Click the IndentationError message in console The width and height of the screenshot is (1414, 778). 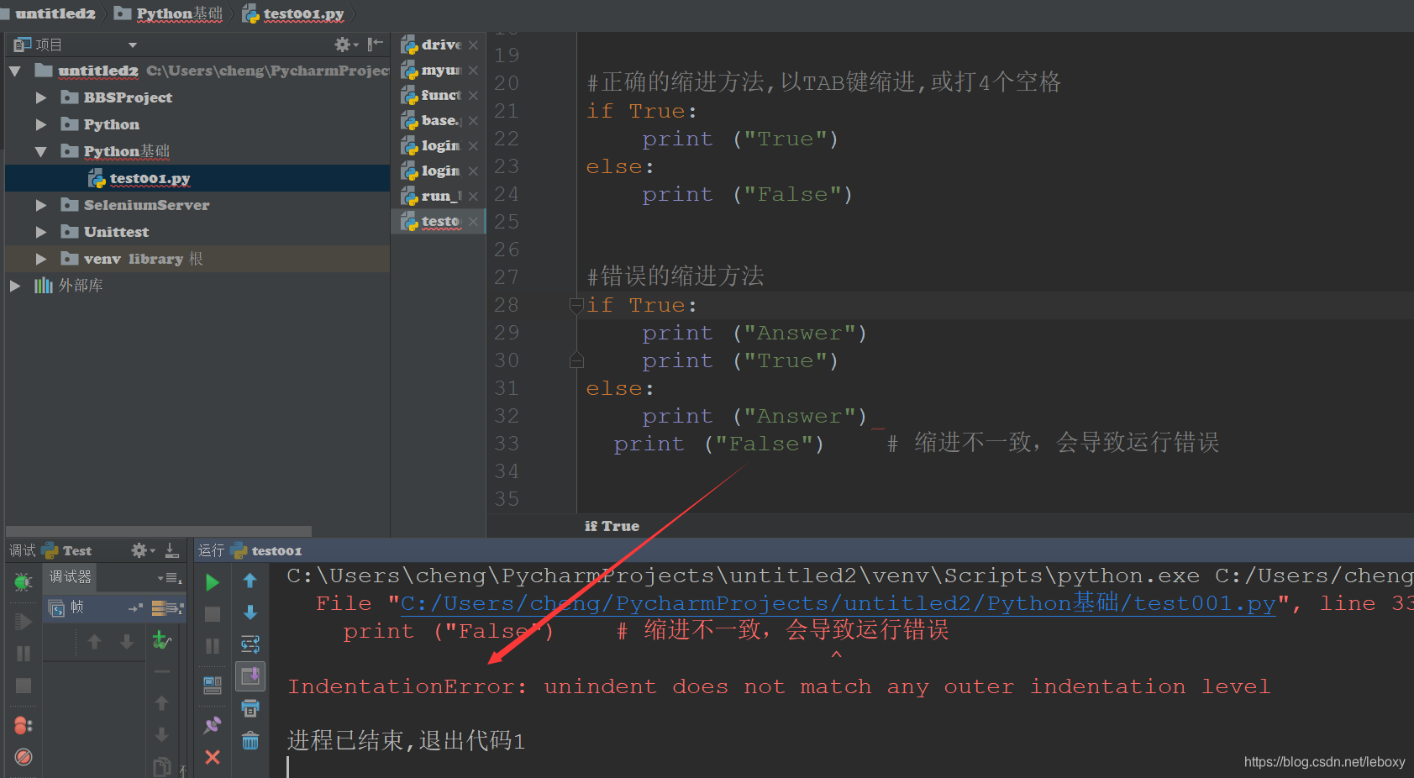(779, 686)
